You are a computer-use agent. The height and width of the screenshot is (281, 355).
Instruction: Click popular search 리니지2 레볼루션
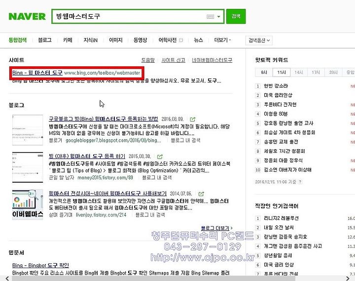coord(281,218)
